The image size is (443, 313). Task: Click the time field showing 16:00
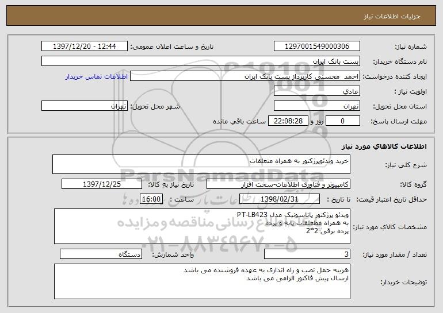coord(151,199)
